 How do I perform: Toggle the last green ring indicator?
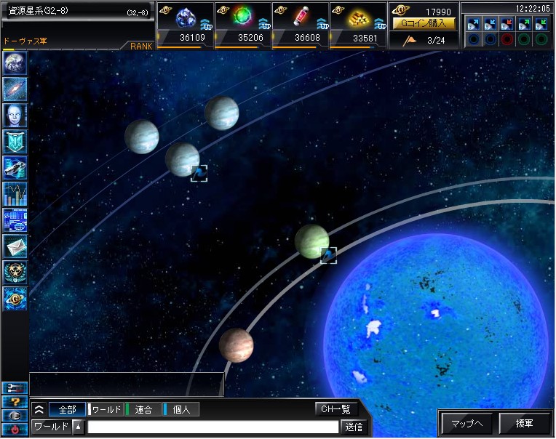(x=541, y=39)
